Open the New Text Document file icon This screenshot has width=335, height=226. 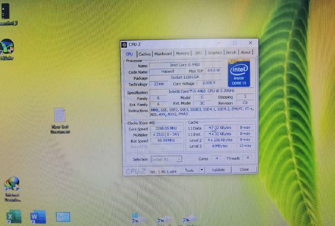(60, 121)
